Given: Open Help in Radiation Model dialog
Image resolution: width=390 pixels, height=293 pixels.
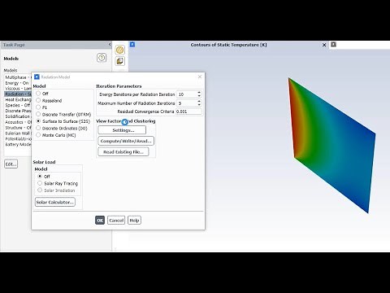Looking at the screenshot, I should (134, 221).
